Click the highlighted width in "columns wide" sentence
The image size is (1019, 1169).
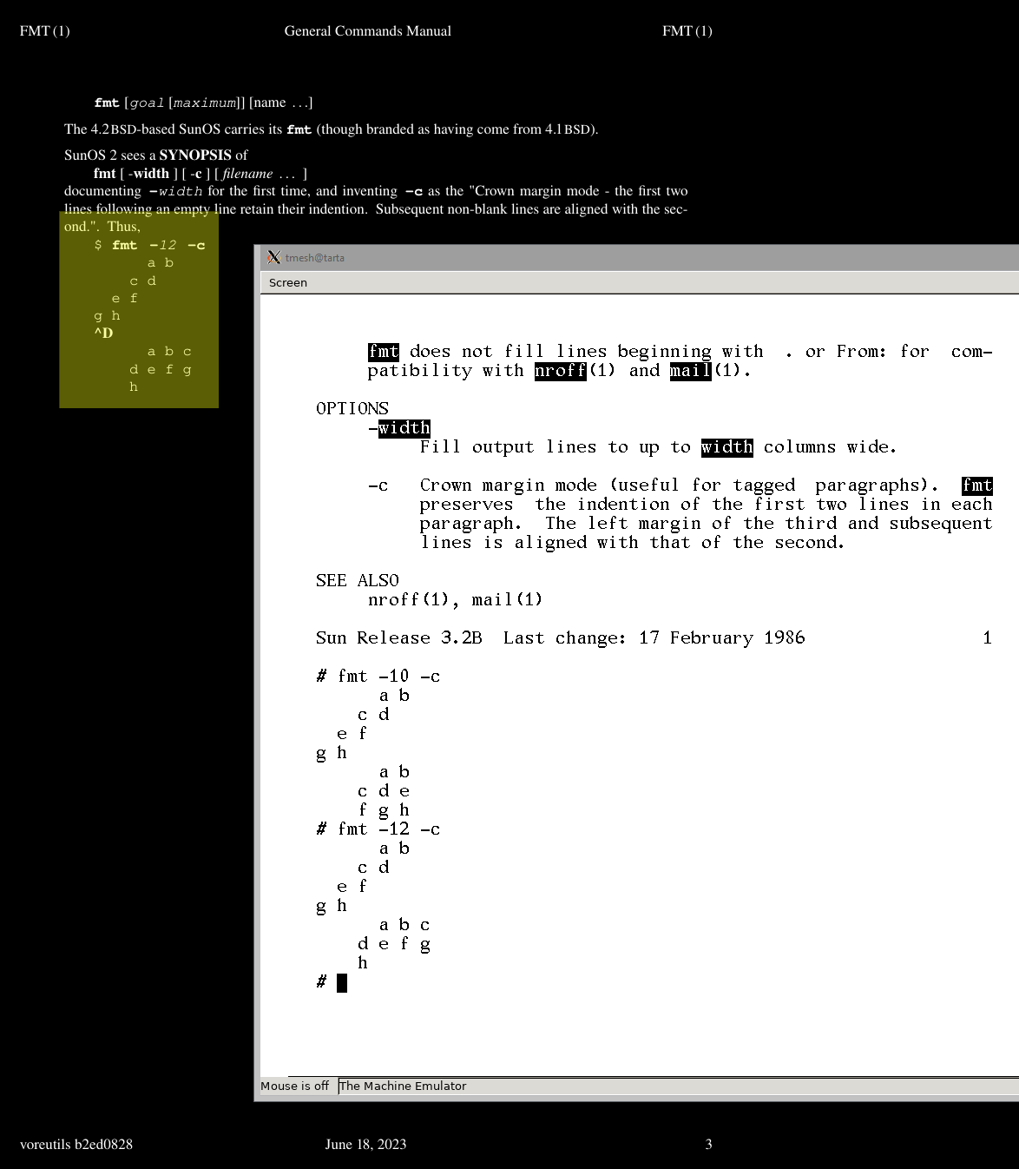pos(726,447)
